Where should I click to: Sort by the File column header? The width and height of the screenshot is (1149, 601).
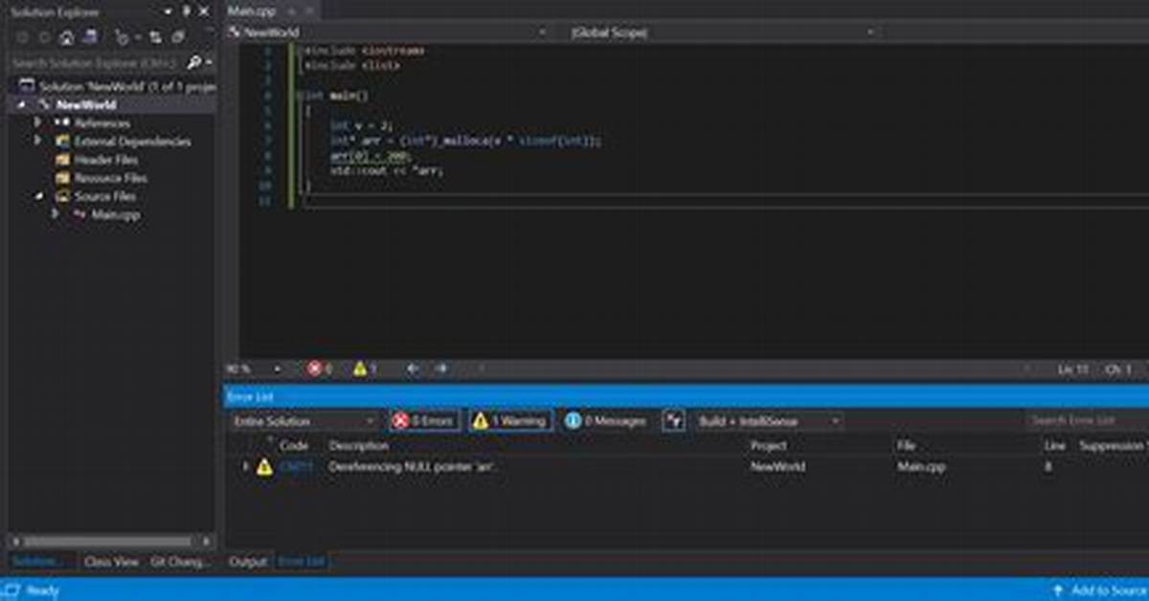[907, 446]
